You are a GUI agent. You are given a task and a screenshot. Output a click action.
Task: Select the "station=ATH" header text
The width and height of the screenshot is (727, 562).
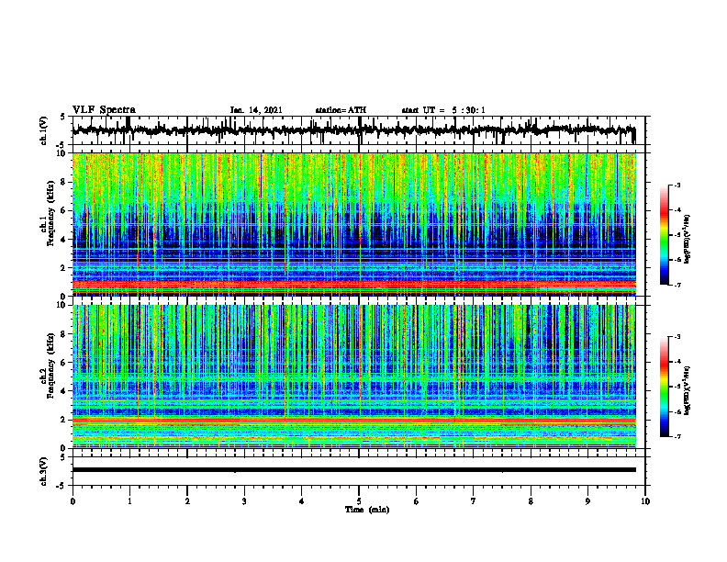341,110
